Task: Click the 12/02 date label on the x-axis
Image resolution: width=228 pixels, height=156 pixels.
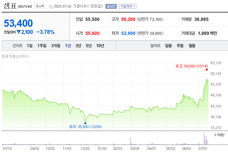Action: [x=85, y=149]
